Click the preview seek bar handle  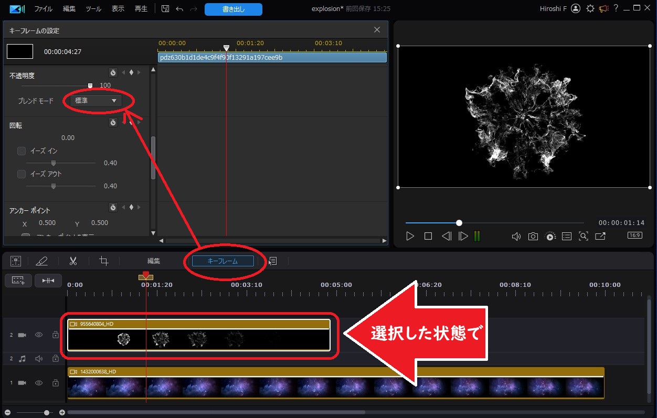[459, 223]
